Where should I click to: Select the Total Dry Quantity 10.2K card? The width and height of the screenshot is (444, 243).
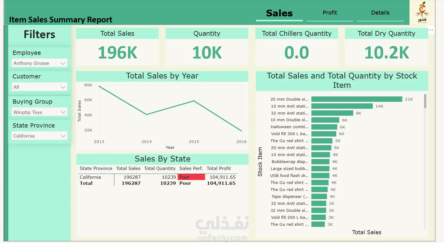point(386,47)
